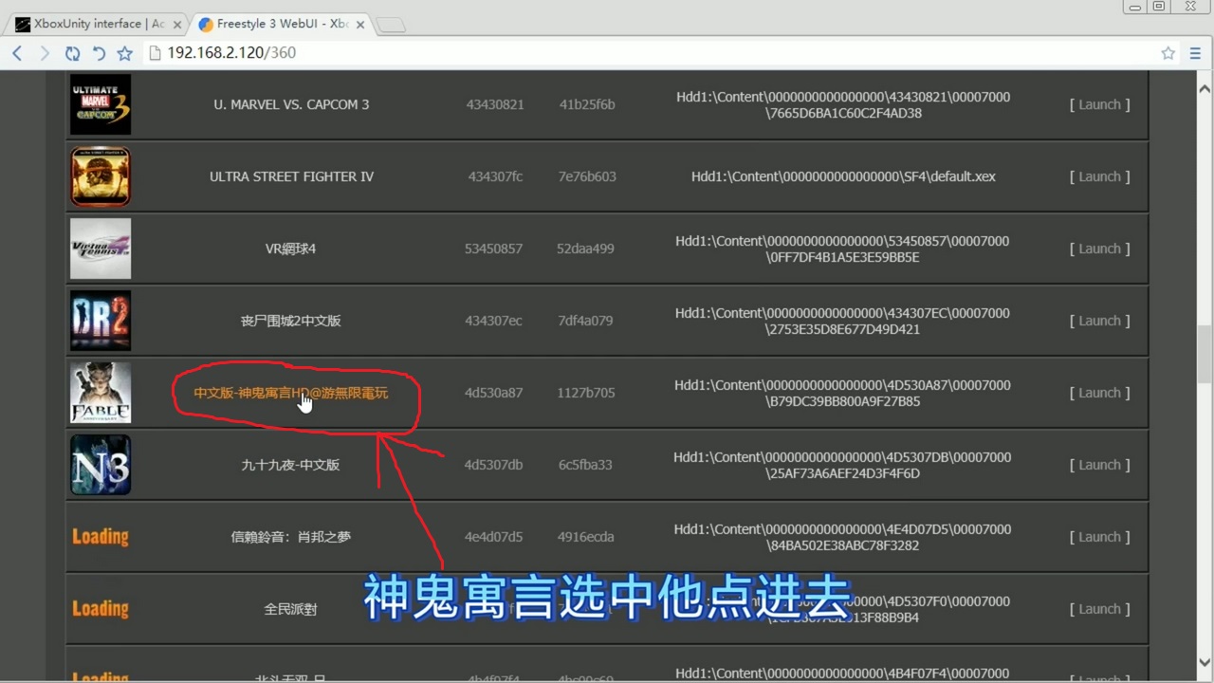Select title ID 43430821
The width and height of the screenshot is (1214, 683).
coord(494,104)
